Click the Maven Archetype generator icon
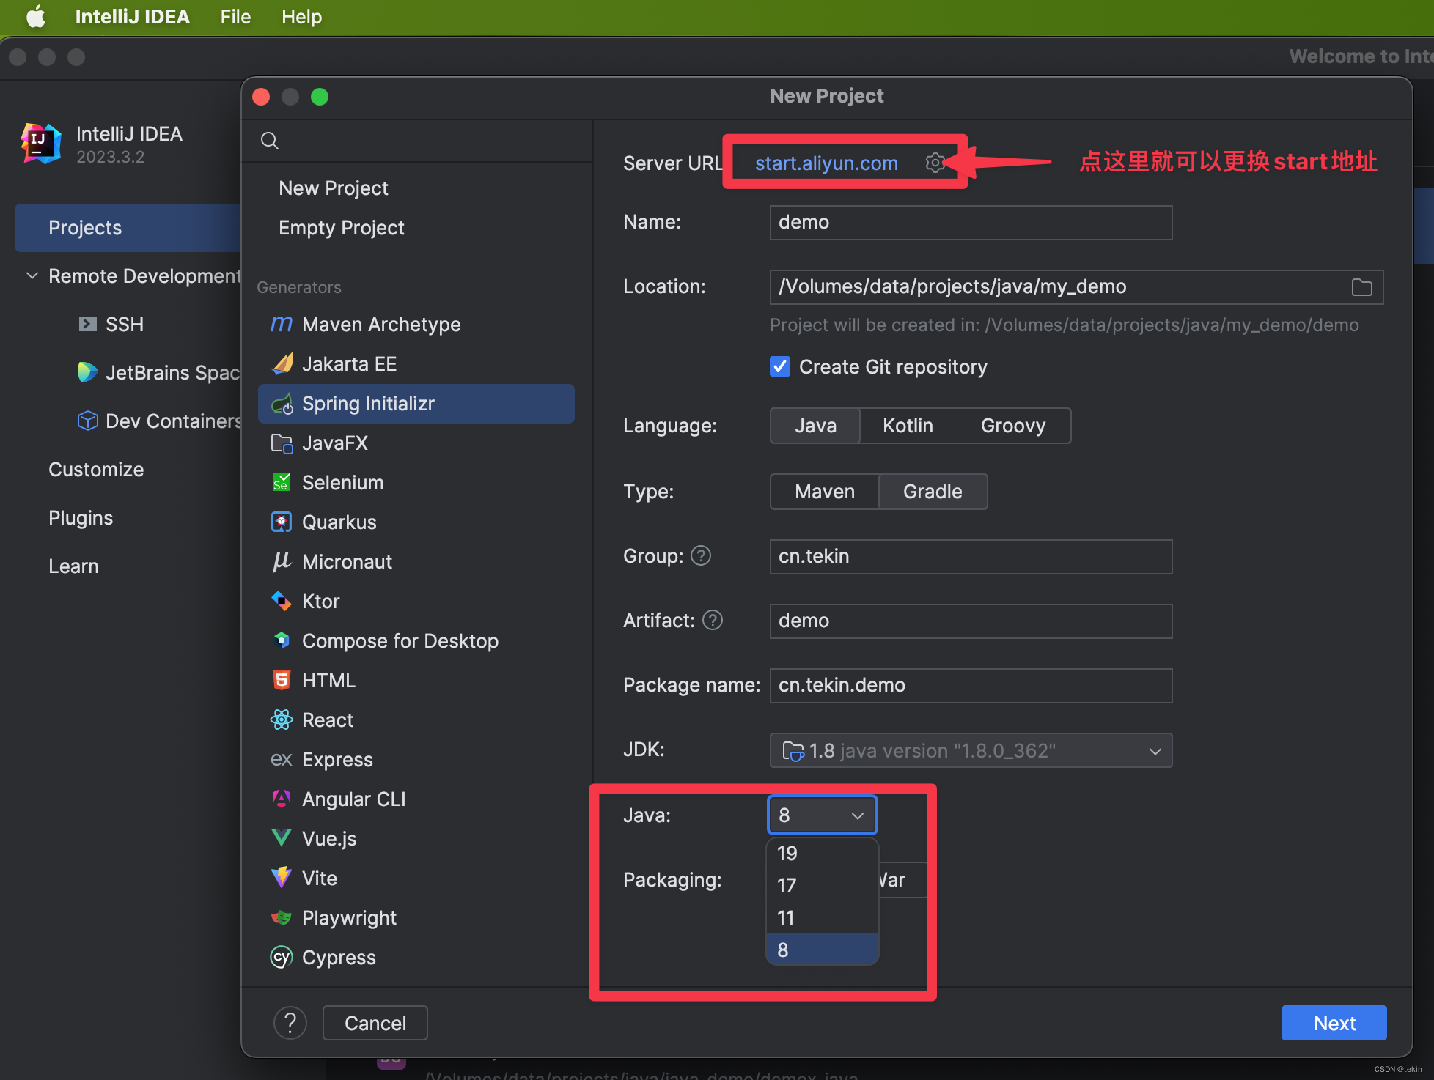 (x=281, y=325)
